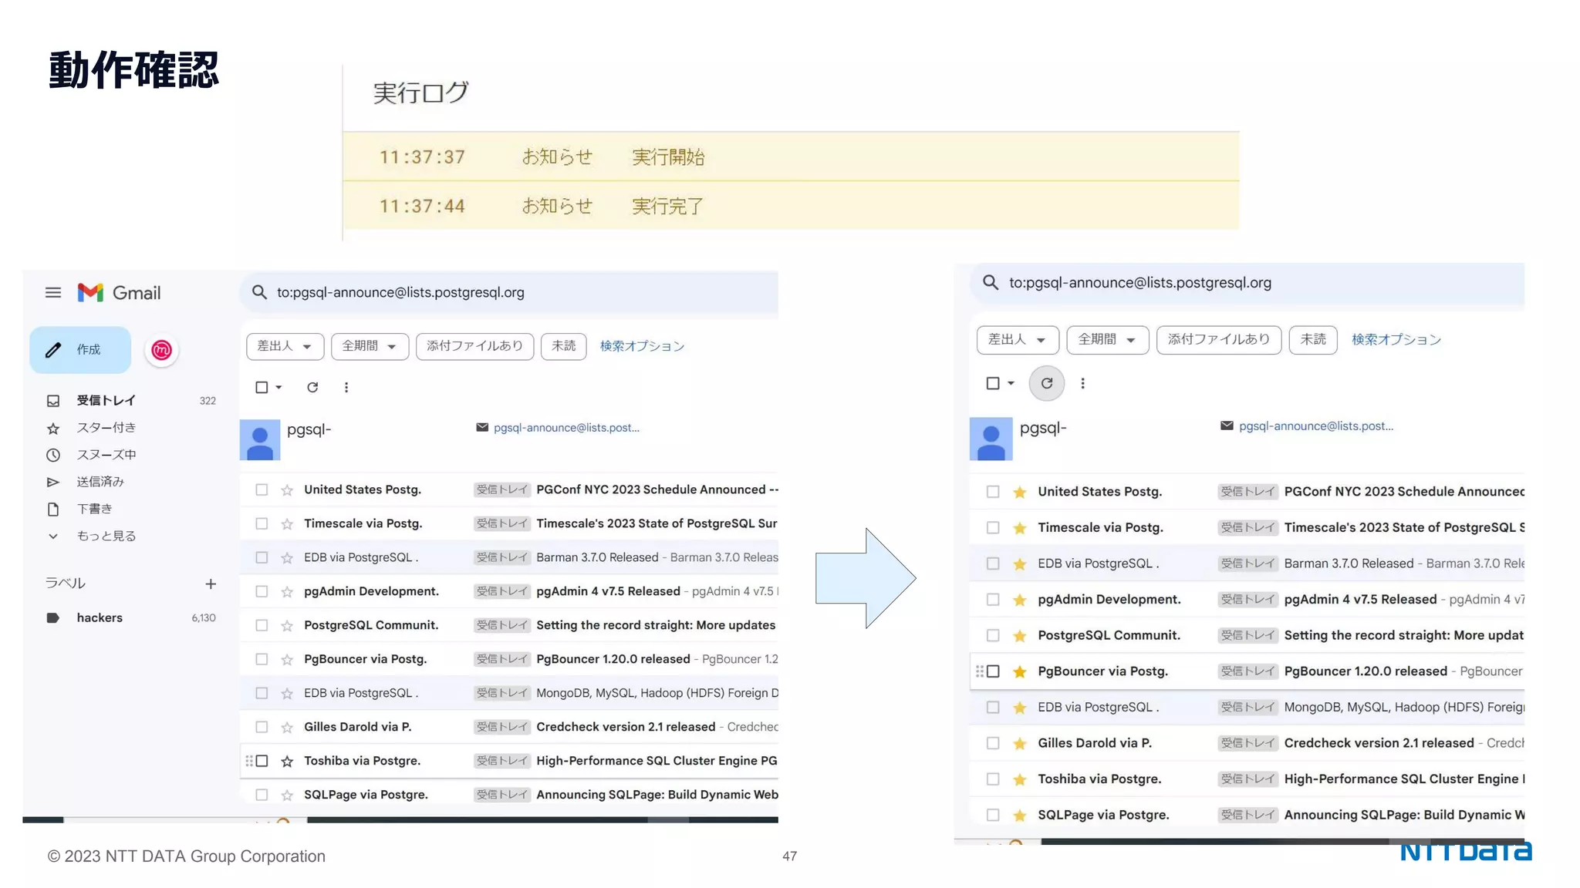Tick checkbox for Gilles Darold email in left window
This screenshot has height=888, width=1580.
point(262,727)
